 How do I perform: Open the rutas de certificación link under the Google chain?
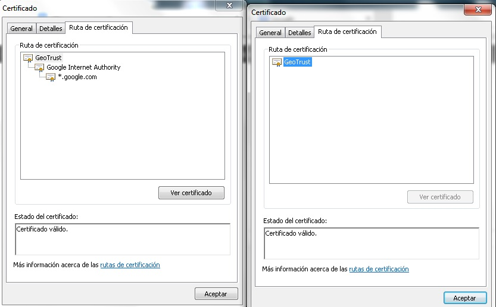(x=130, y=265)
